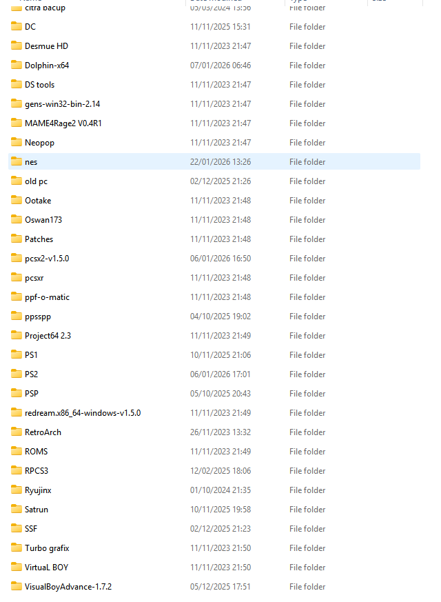Viewport: 441px width, 602px height.
Task: Click the DS tools folder icon
Action: tap(17, 84)
